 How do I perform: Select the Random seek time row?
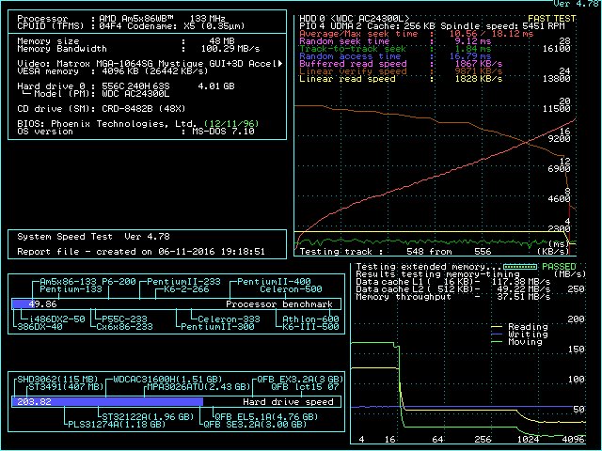(414, 40)
